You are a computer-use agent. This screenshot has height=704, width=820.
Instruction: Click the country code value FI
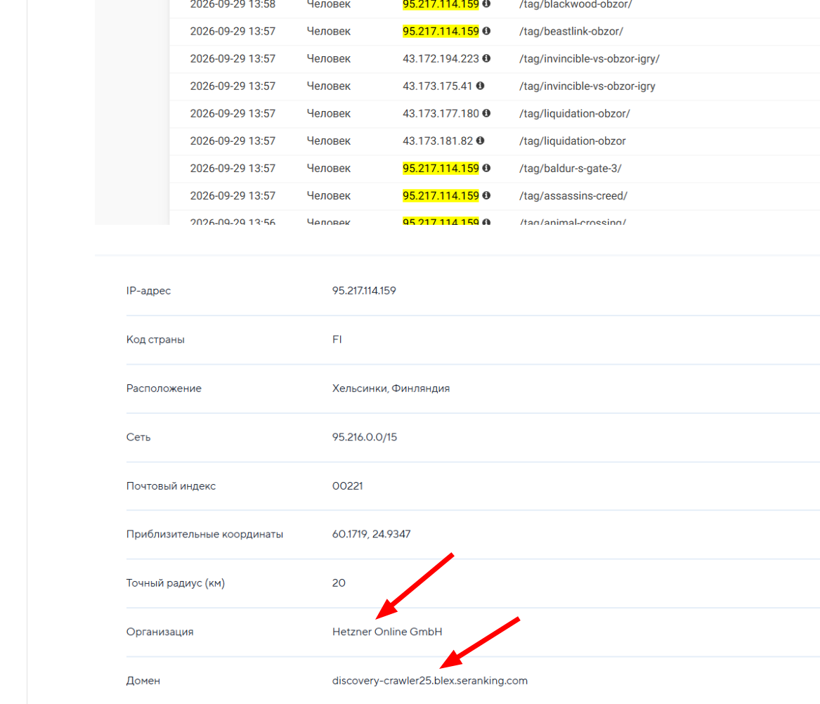point(337,339)
